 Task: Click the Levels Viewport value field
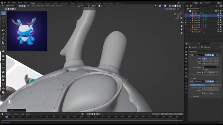point(210,88)
